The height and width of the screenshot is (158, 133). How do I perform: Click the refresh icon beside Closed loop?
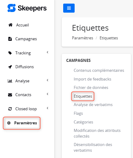pos(10,109)
